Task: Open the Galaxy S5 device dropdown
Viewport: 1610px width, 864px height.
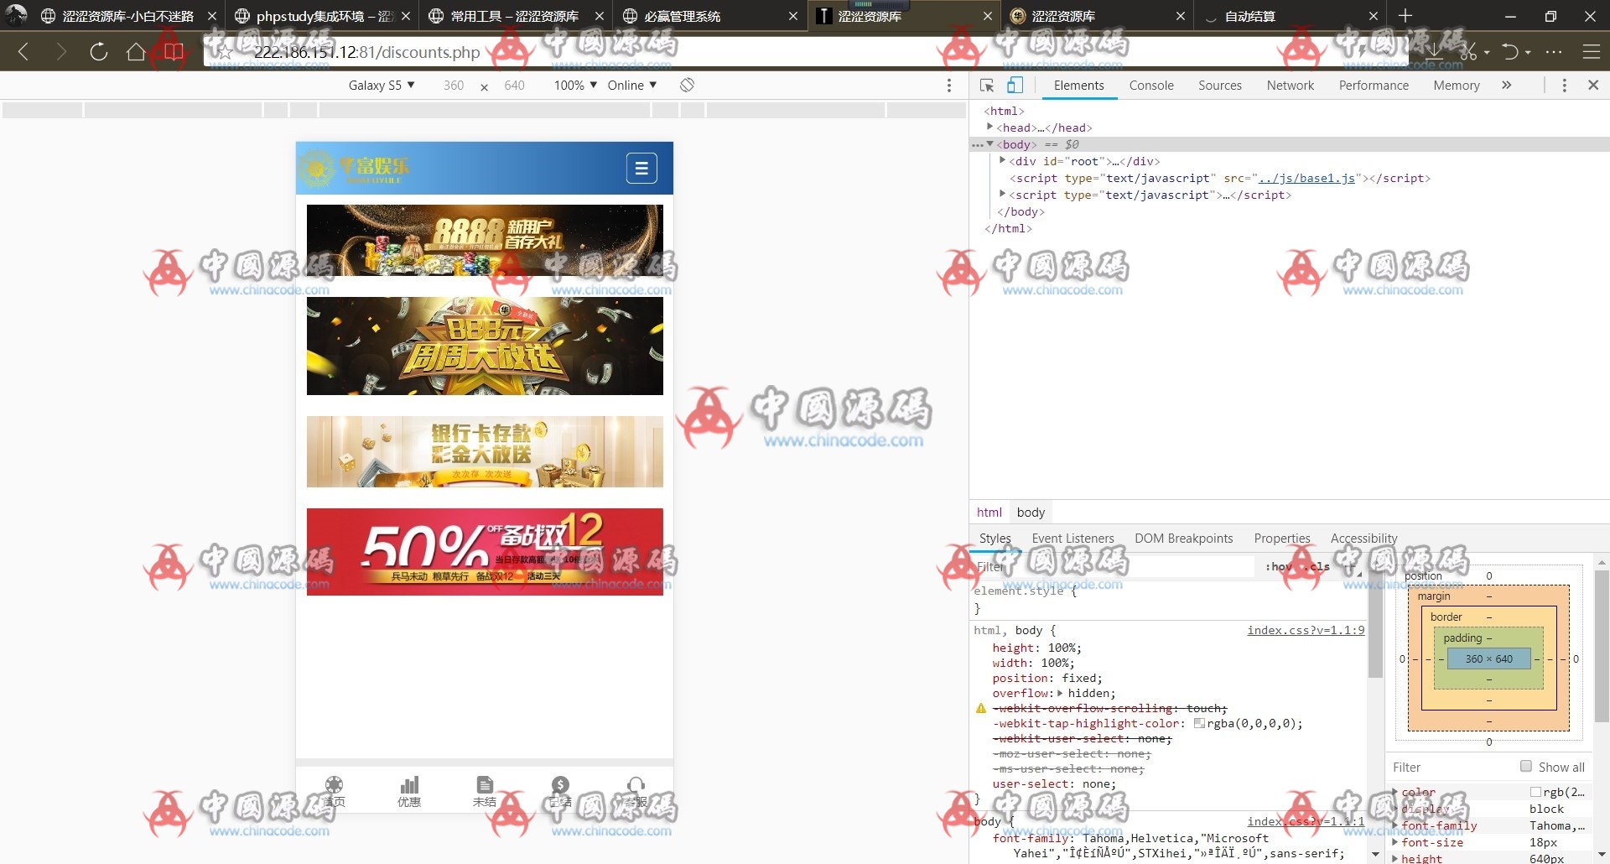Action: [x=382, y=85]
